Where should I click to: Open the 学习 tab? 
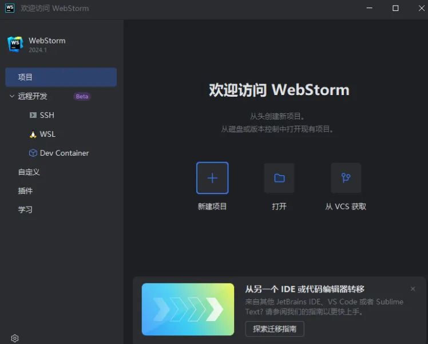point(25,209)
